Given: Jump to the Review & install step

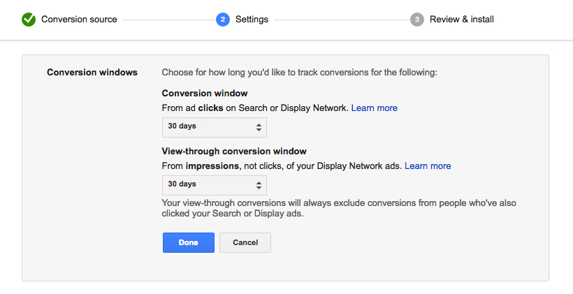Looking at the screenshot, I should point(461,20).
